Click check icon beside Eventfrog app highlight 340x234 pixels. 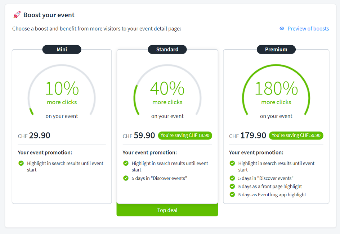click(x=232, y=194)
